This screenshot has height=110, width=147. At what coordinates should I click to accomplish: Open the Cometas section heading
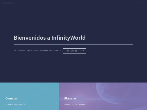point(11,98)
